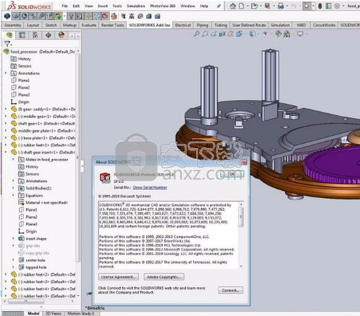Click Edit Appearance color ball icon
Viewport: 360px width, 316px height.
pos(279,34)
